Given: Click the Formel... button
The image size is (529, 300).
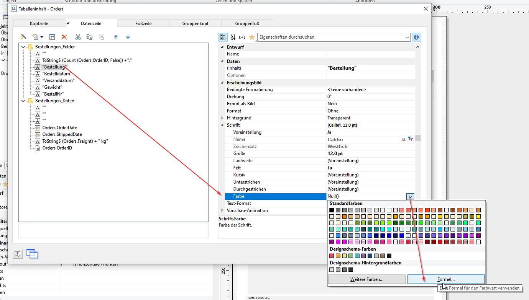Looking at the screenshot, I should (x=446, y=279).
